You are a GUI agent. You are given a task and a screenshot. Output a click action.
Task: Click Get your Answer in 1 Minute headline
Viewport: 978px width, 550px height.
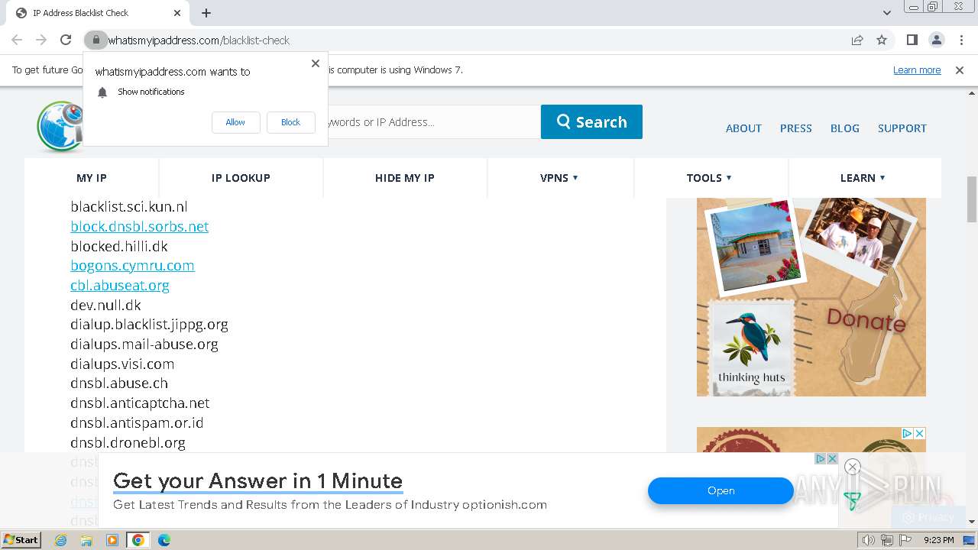(x=257, y=480)
